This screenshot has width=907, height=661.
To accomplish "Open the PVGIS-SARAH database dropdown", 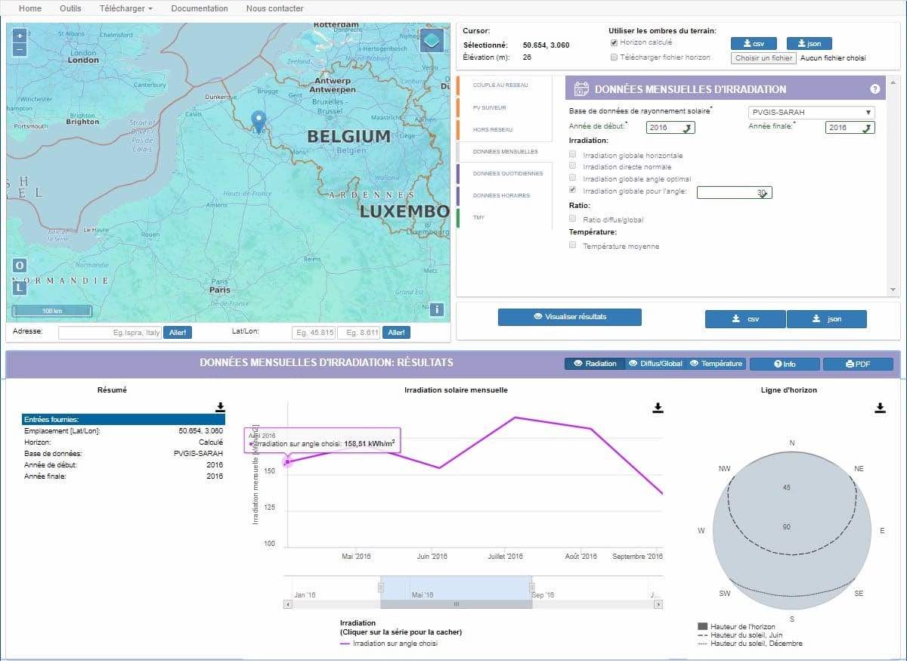I will tap(811, 113).
